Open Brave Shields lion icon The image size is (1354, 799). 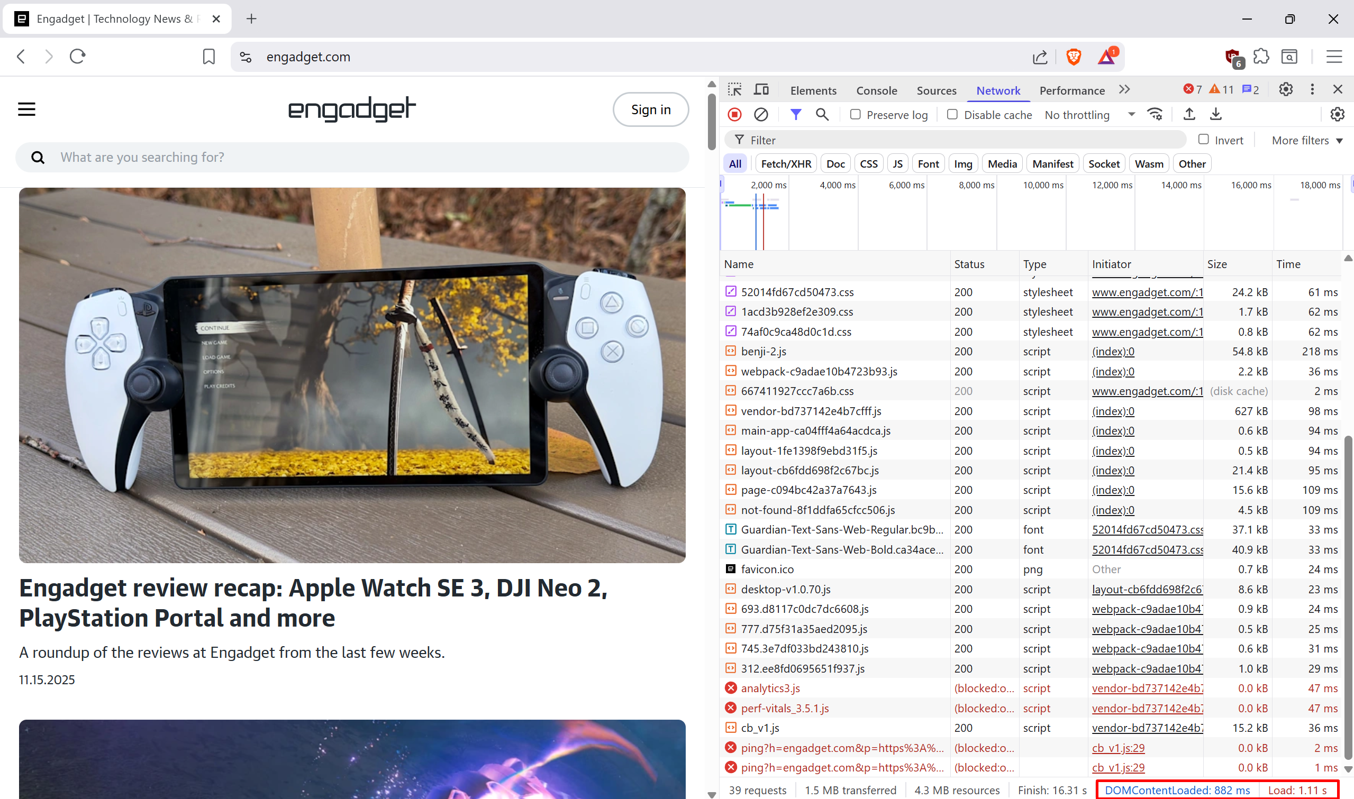[x=1074, y=57]
